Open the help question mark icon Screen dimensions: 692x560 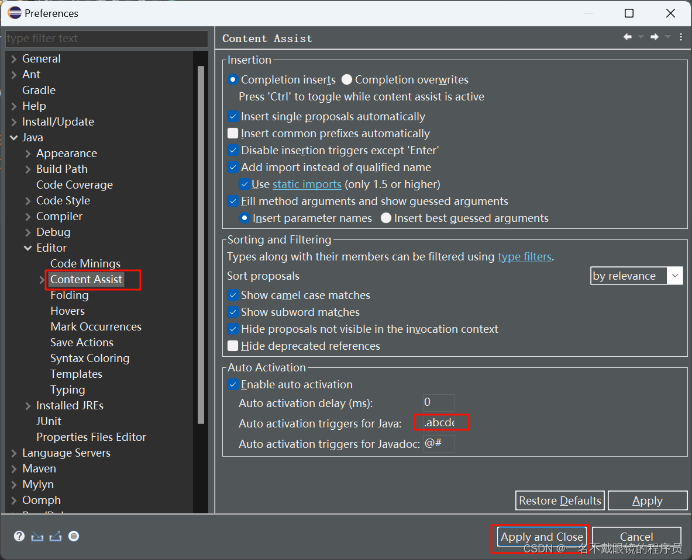tap(19, 536)
